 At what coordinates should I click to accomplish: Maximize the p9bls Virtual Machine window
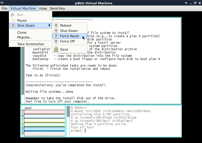tap(195, 3)
